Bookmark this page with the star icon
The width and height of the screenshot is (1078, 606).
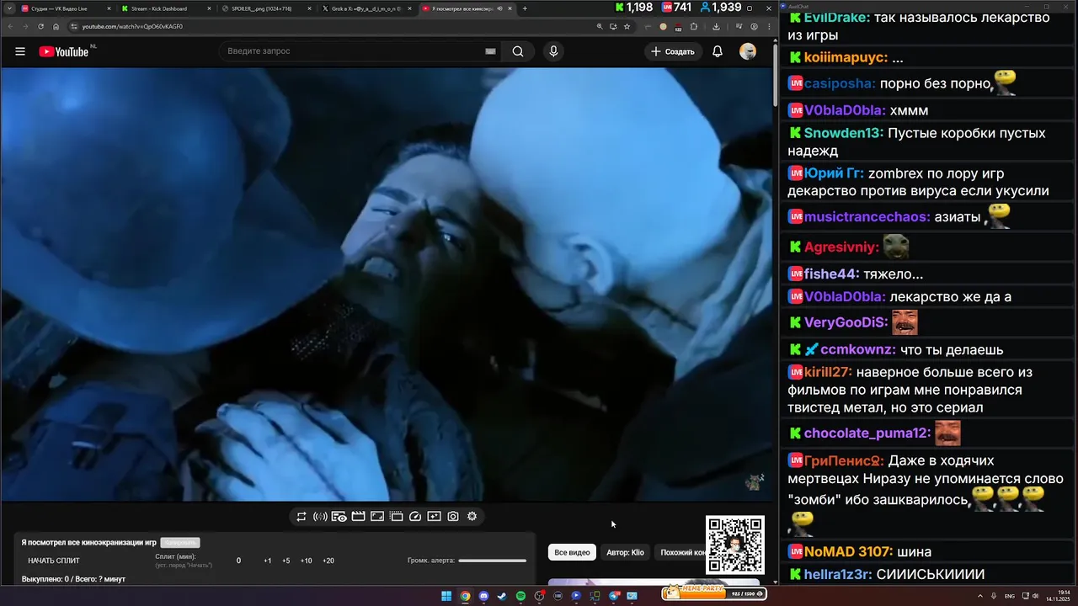pos(627,26)
